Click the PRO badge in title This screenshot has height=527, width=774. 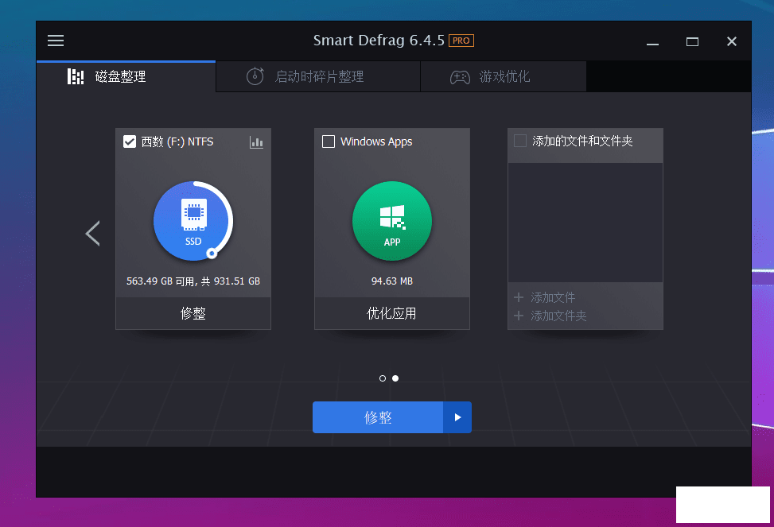click(461, 41)
